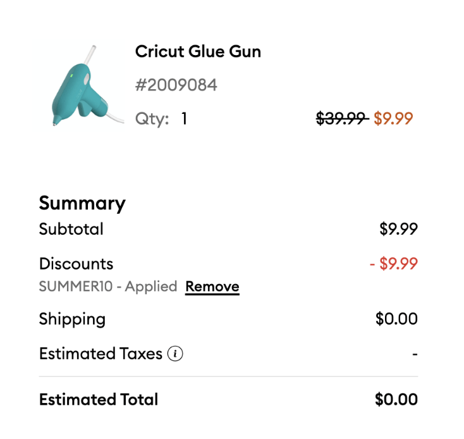The height and width of the screenshot is (439, 464).
Task: Click the Summary heading
Action: point(82,203)
